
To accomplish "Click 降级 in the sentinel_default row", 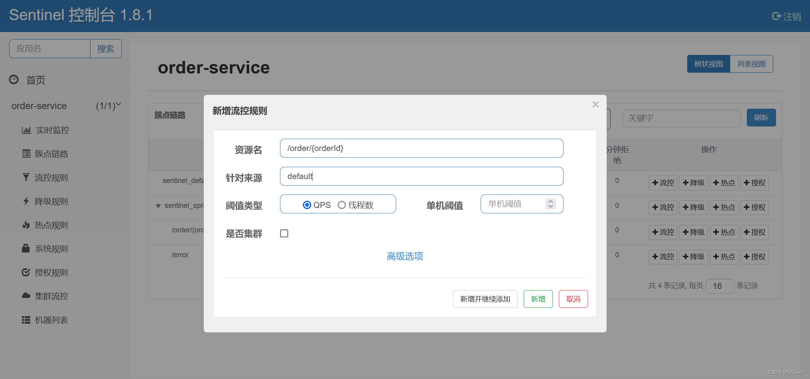I will (x=693, y=183).
